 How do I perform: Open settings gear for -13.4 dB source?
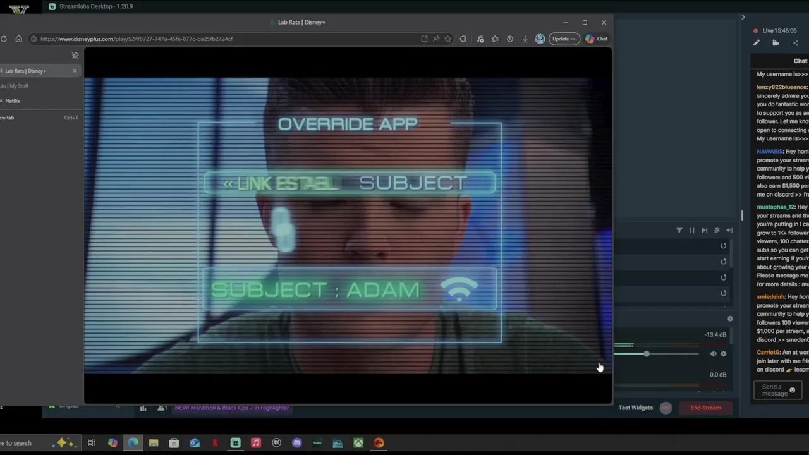tap(724, 354)
